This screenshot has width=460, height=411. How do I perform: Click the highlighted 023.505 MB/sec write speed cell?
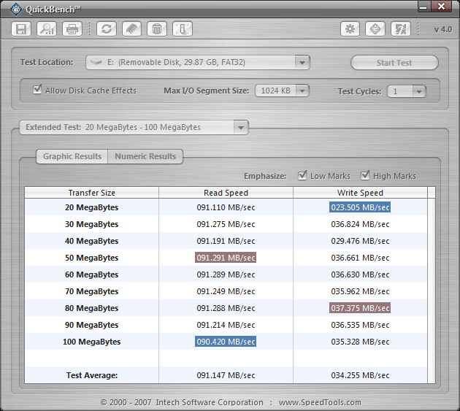pos(360,207)
